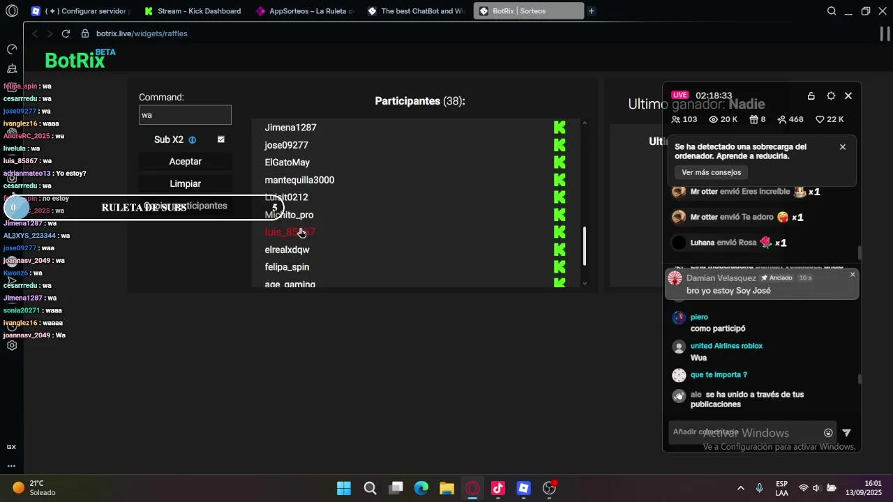Go back in browser history
Viewport: 893px width, 502px height.
[35, 33]
